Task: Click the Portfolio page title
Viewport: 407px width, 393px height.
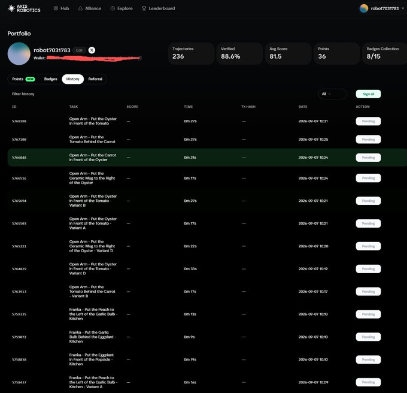Action: pyautogui.click(x=19, y=34)
